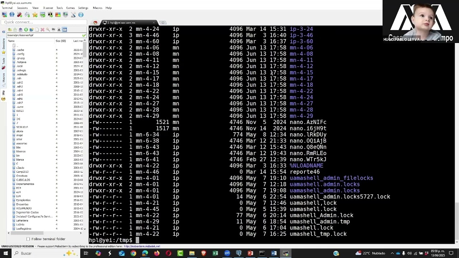Screen dimensions: 459x258
Task: Open a new tab with plus button
Action: click(163, 23)
